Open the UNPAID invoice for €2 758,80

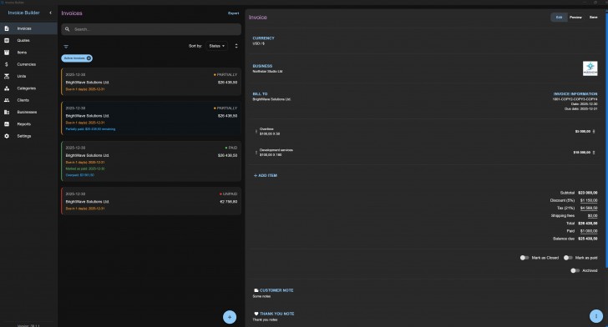click(x=151, y=201)
